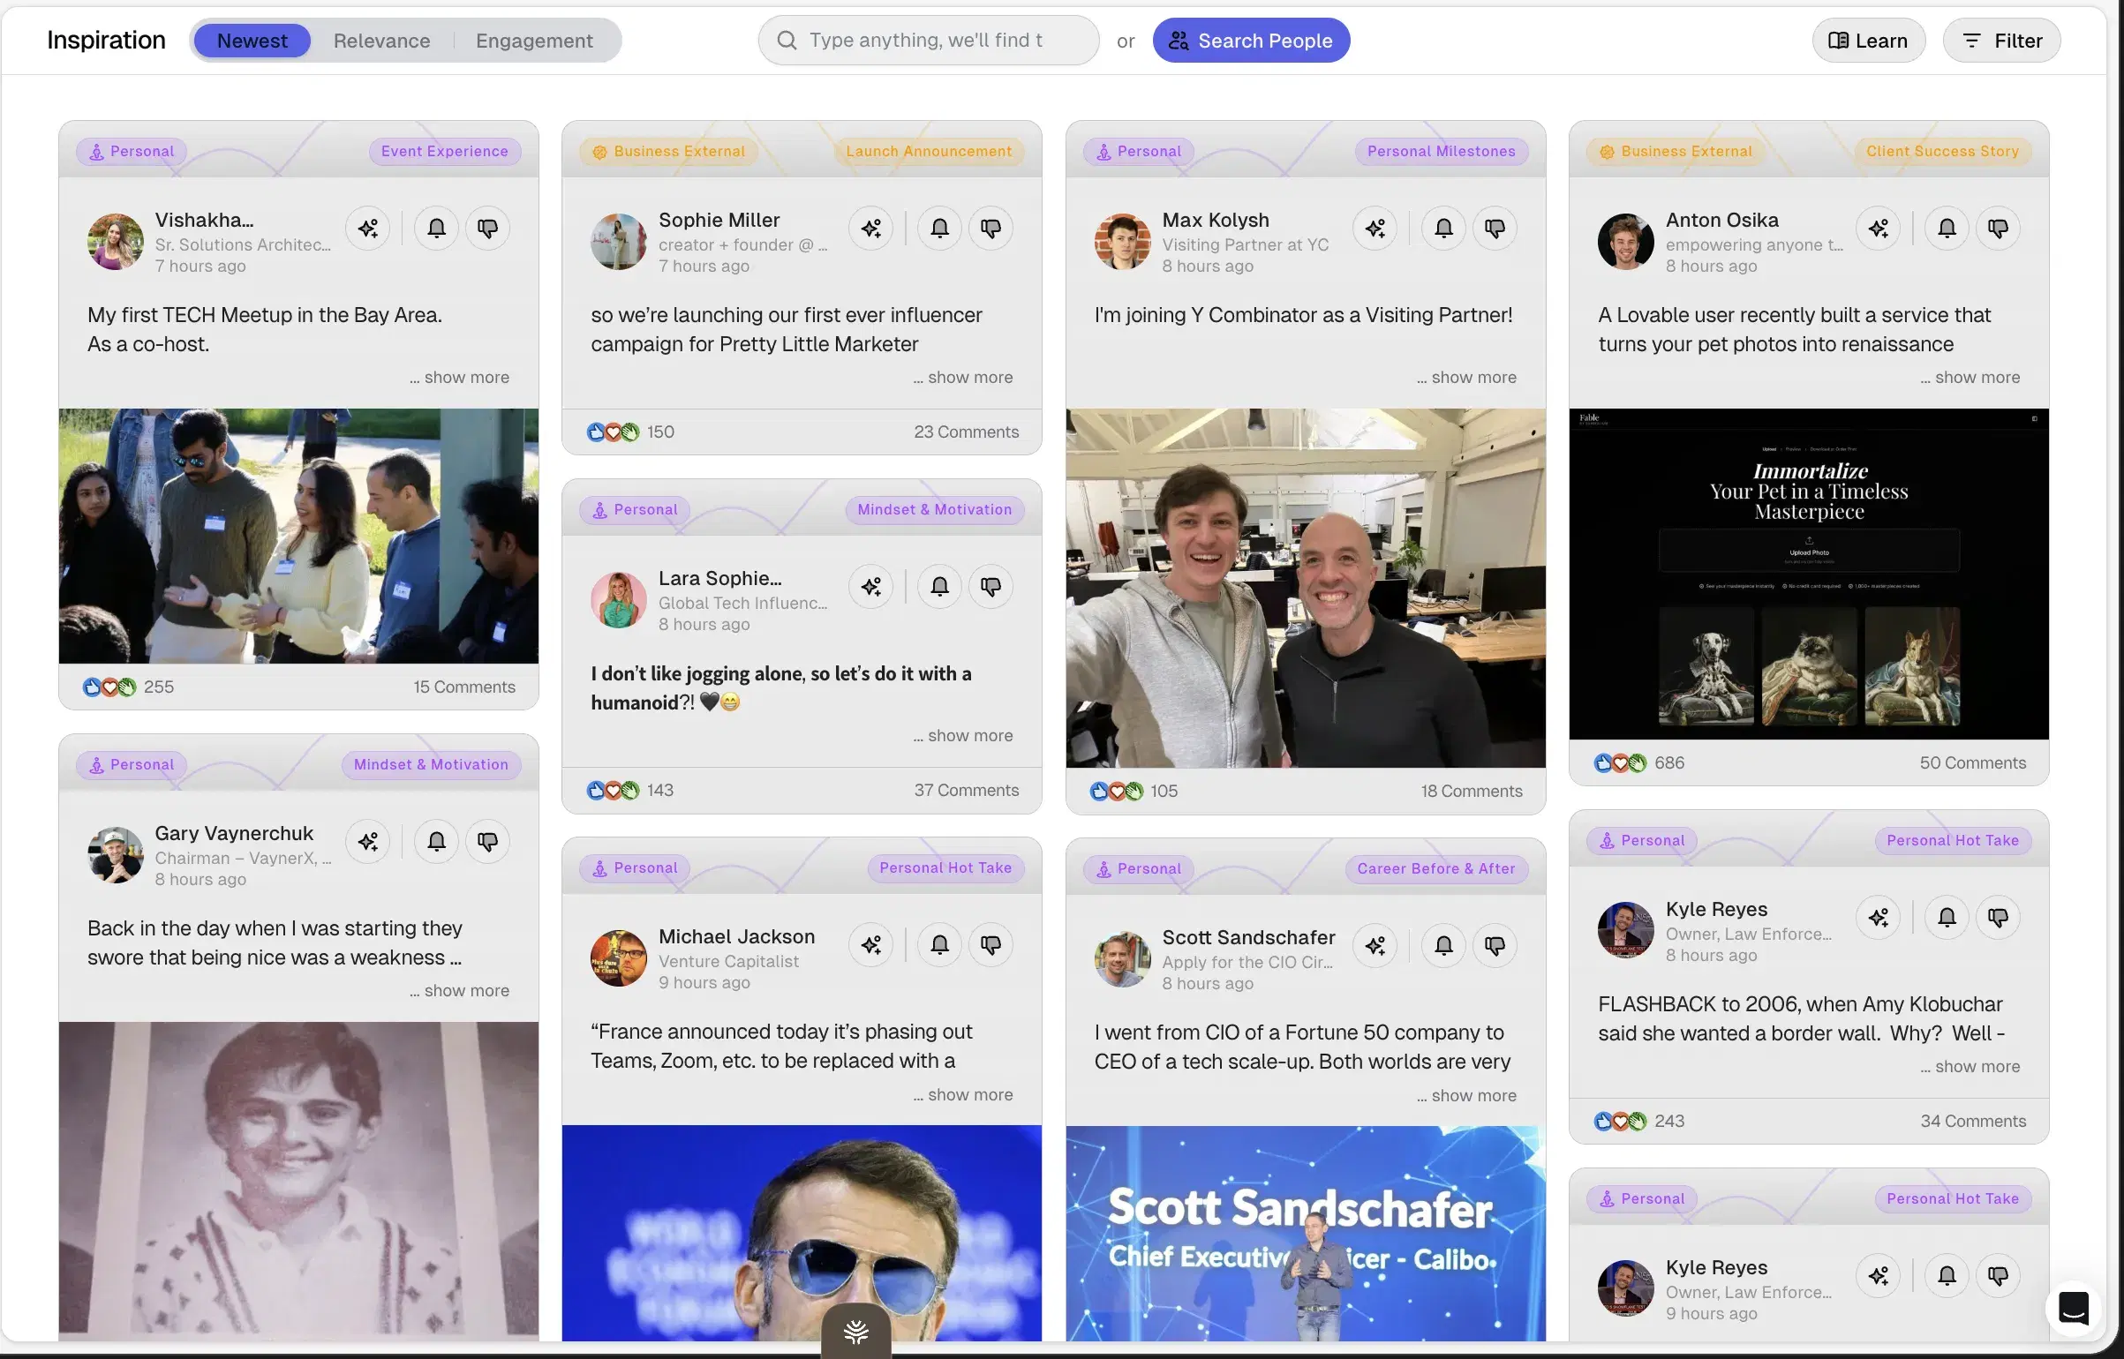Open the Filter options

(2002, 41)
